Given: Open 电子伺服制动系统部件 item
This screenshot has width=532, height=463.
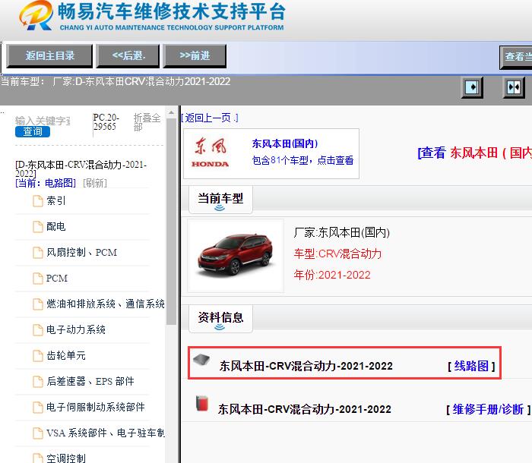Looking at the screenshot, I should (x=96, y=407).
